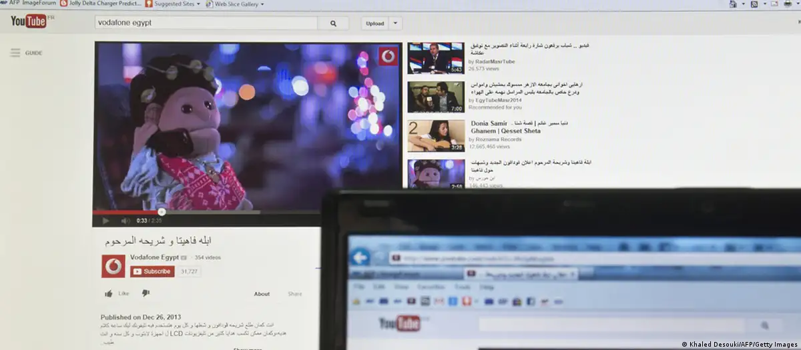Open Vodafone Egypt channel avatar
The height and width of the screenshot is (350, 801).
click(113, 266)
